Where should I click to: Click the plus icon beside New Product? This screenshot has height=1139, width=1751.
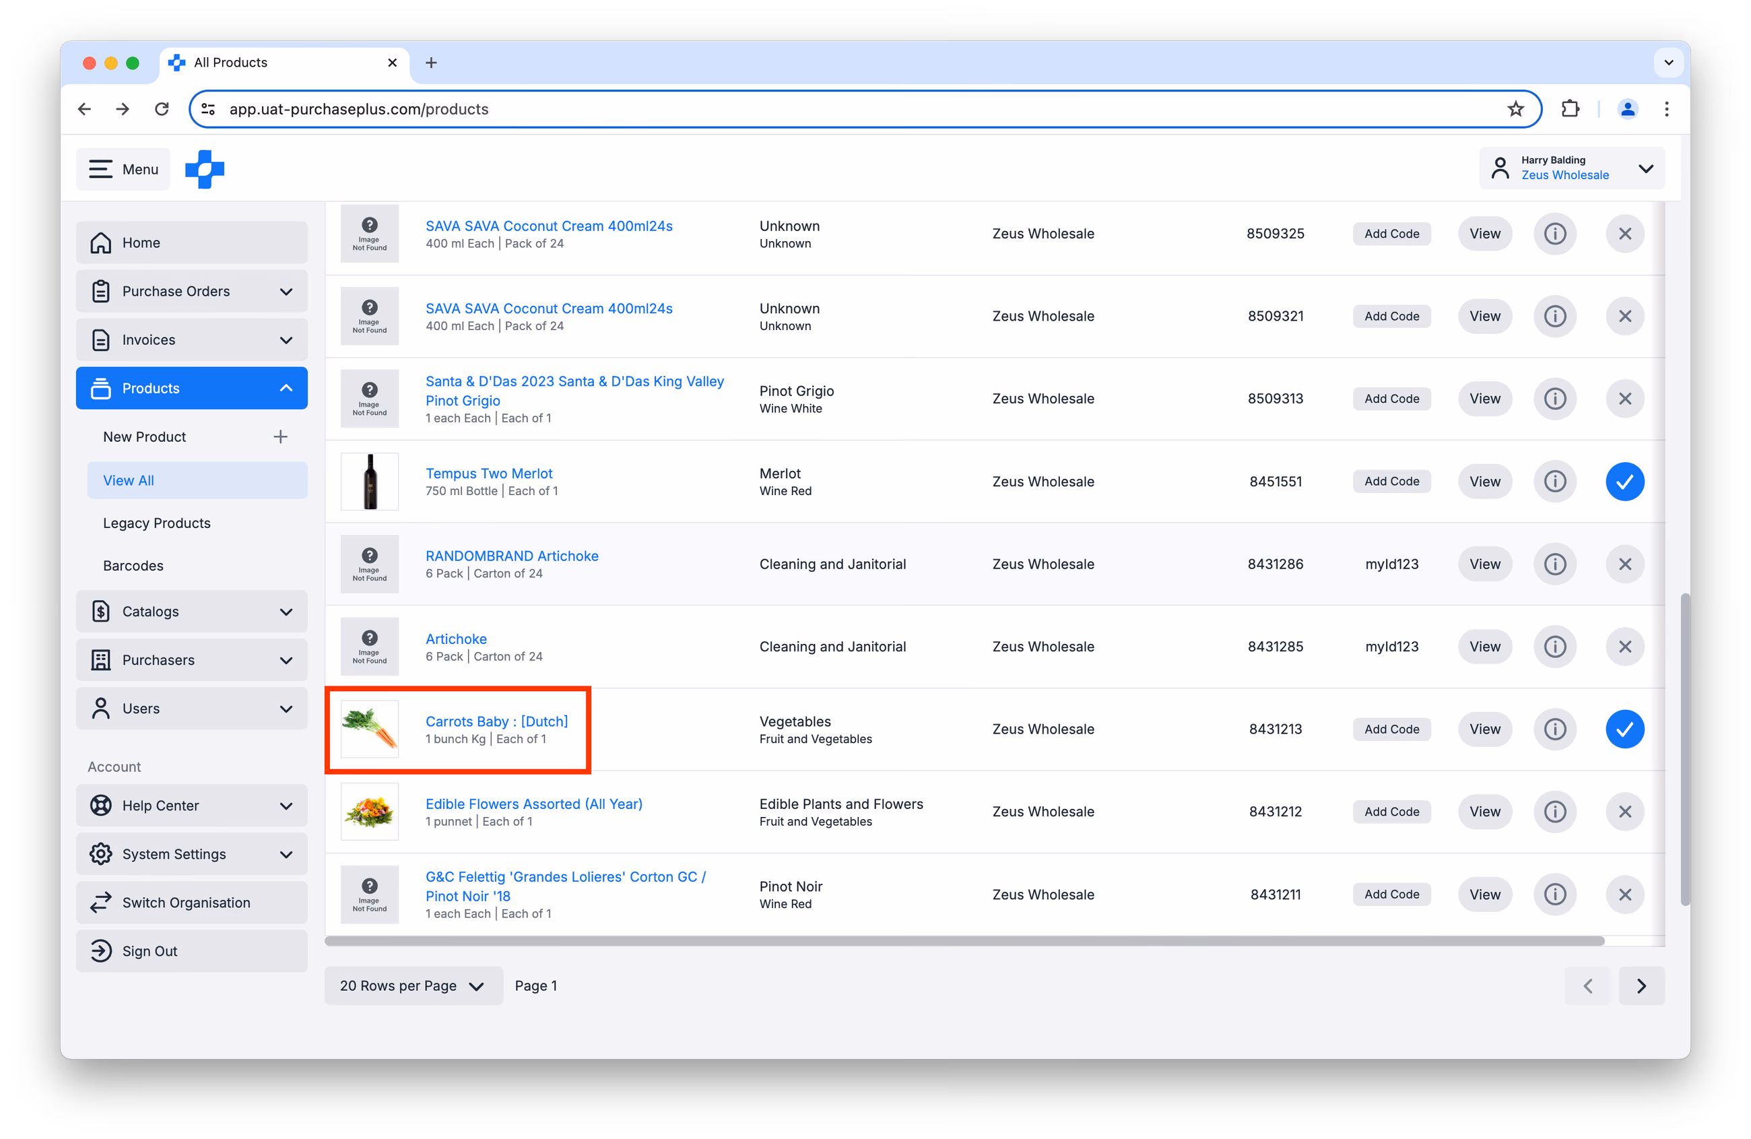280,436
